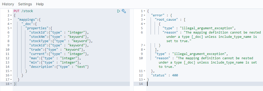The height and width of the screenshot is (91, 263).
Task: Click the "stockType" field line
Action: click(61, 41)
